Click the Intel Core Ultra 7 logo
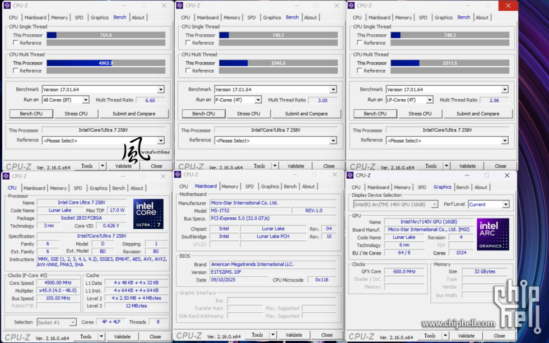The height and width of the screenshot is (343, 549). (148, 214)
